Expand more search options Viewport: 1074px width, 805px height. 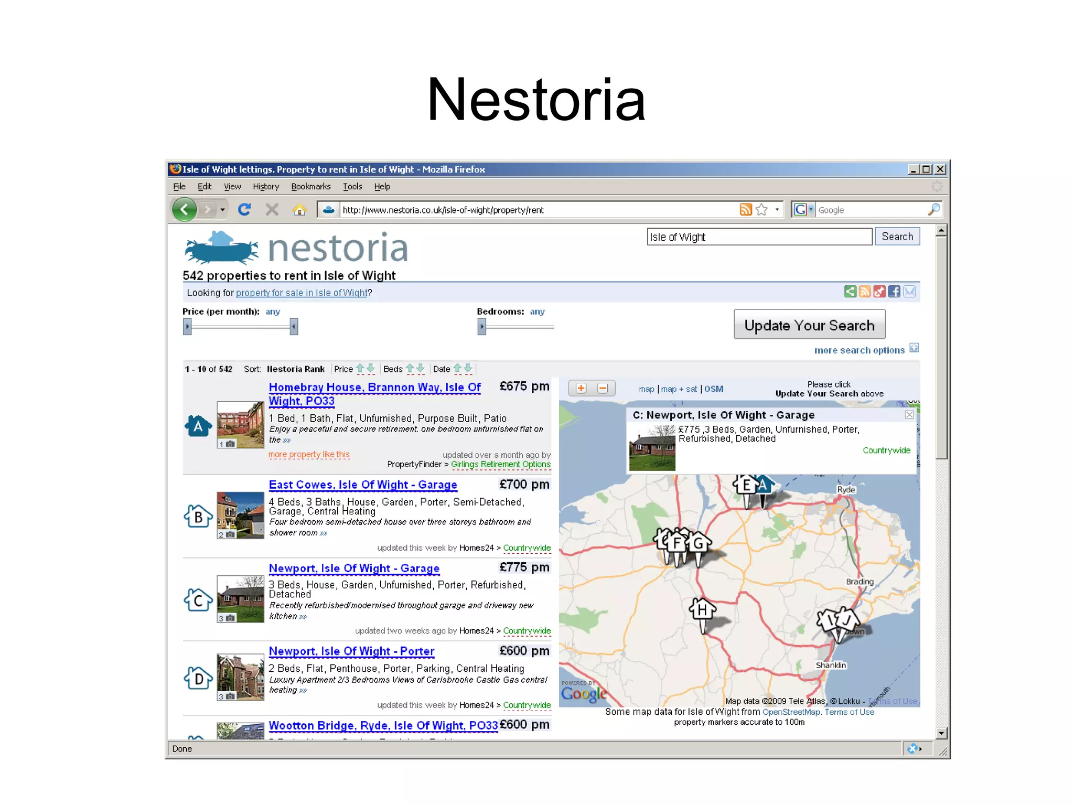[x=866, y=350]
